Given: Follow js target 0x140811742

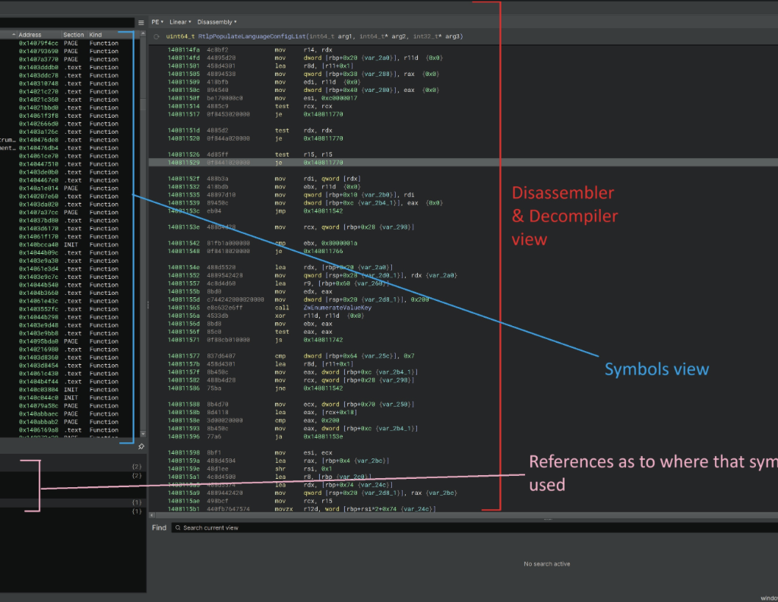Looking at the screenshot, I should 323,340.
